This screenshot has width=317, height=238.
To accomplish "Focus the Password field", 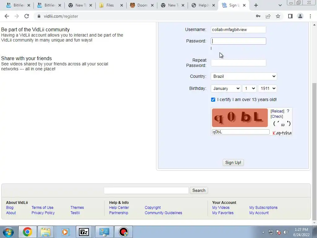I will (238, 41).
